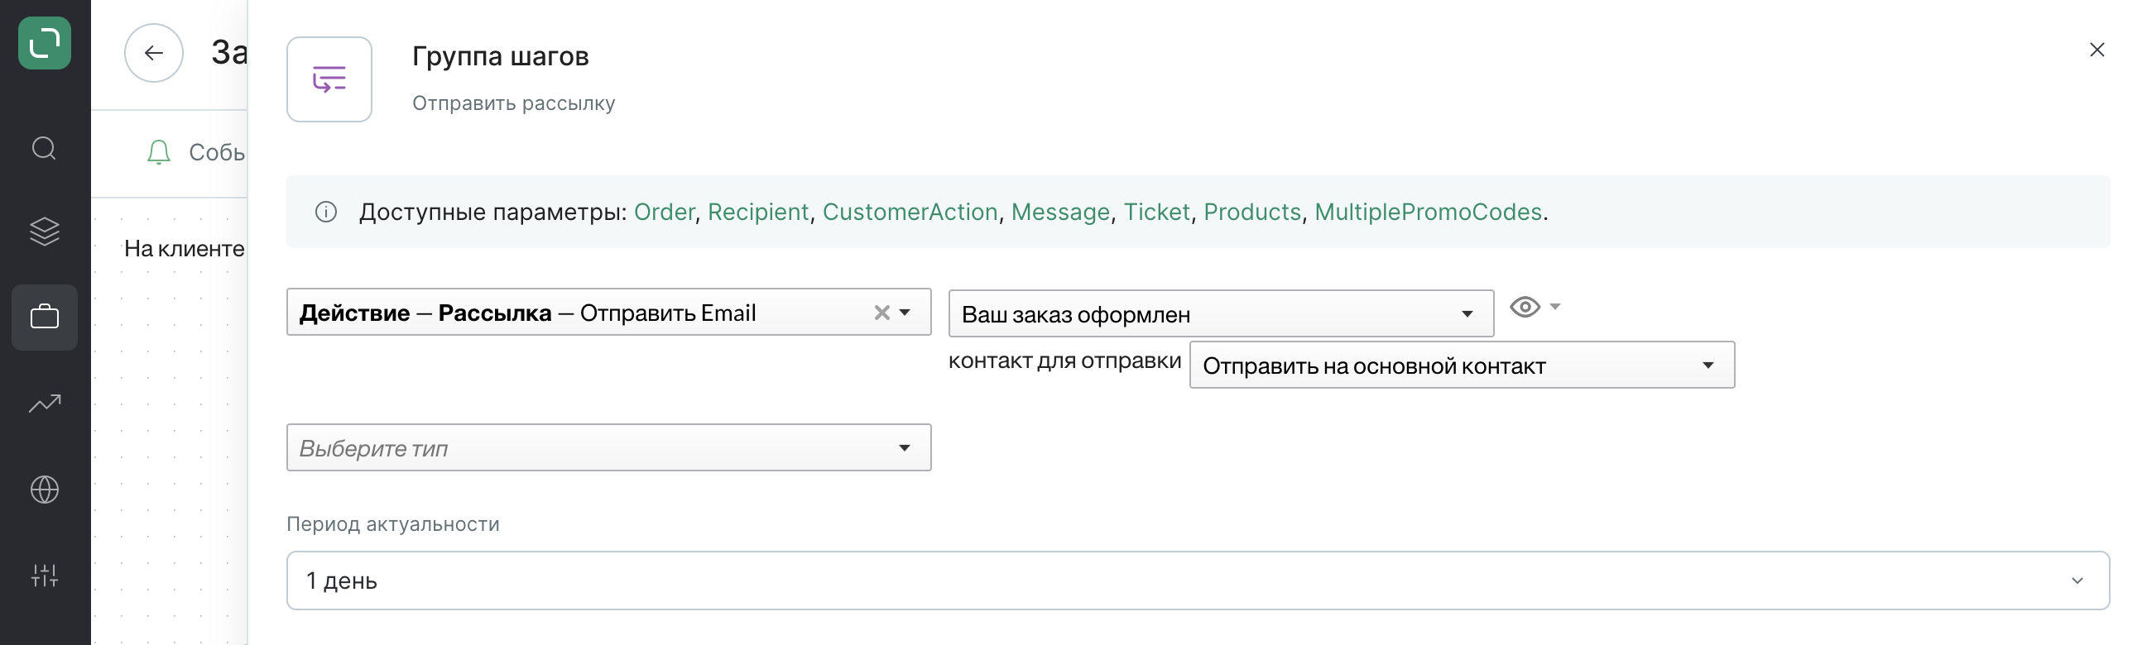2147x645 pixels.
Task: Open the Выберите тип dropdown
Action: 608,447
